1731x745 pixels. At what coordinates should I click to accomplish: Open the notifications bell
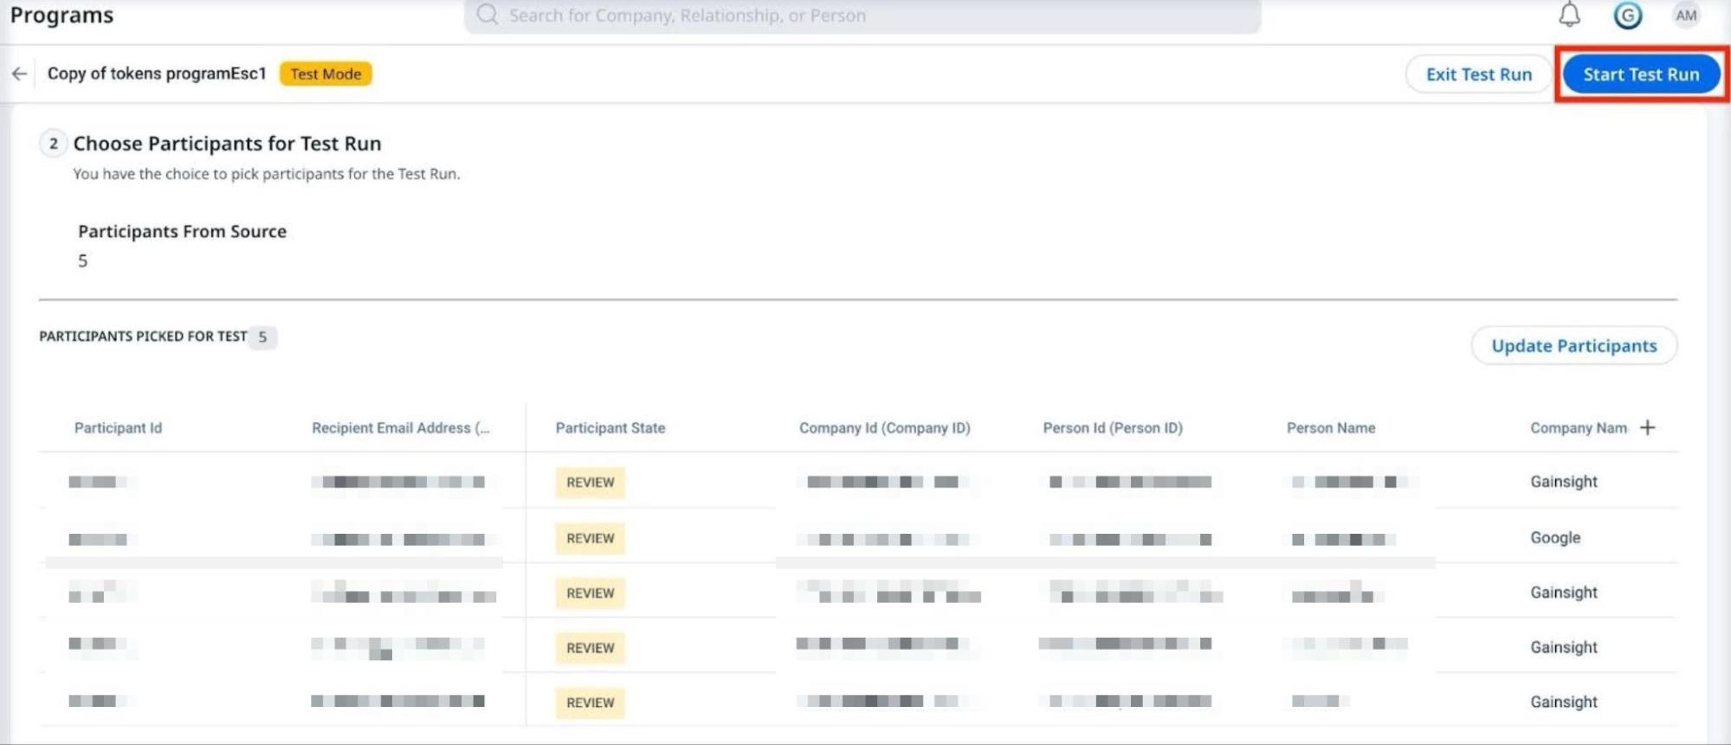pyautogui.click(x=1569, y=15)
